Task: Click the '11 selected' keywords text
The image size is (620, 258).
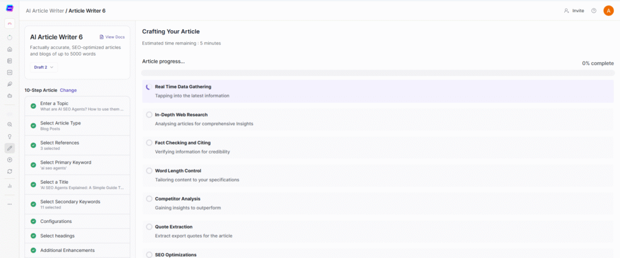Action: point(51,207)
